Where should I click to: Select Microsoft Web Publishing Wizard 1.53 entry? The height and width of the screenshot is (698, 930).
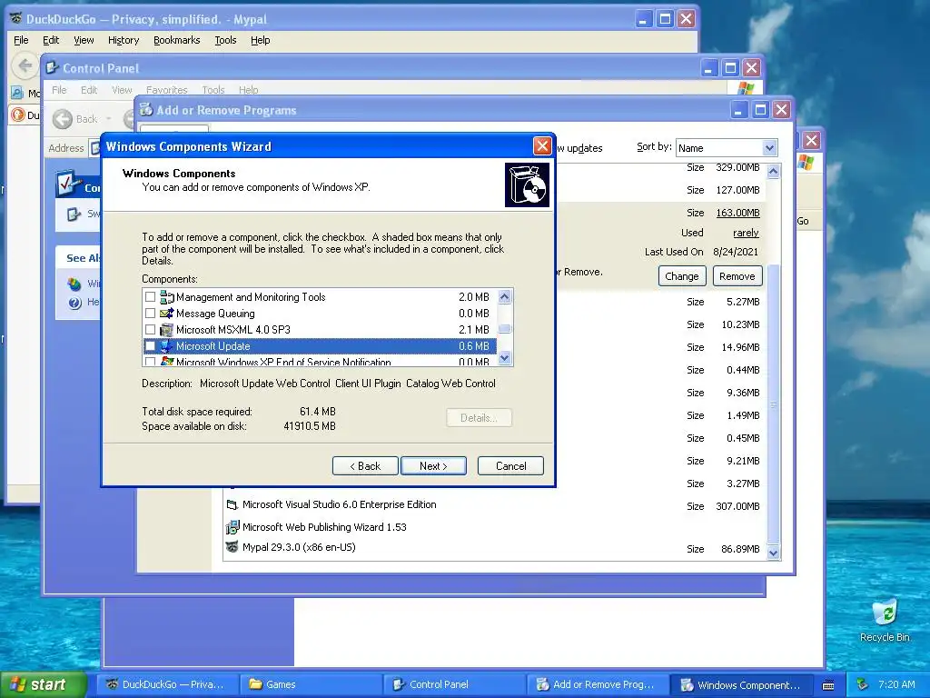tap(324, 527)
